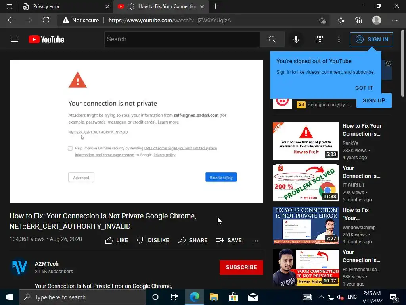Open the clock showing 2:45 AM
This screenshot has height=305, width=406.
(x=372, y=297)
